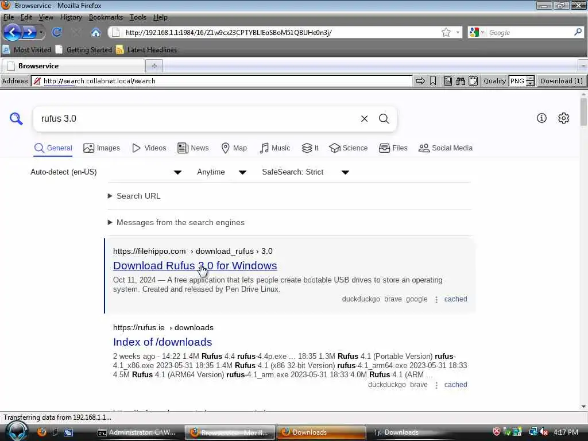Click the search engine logo magnifier
Image resolution: width=588 pixels, height=441 pixels.
tap(16, 119)
